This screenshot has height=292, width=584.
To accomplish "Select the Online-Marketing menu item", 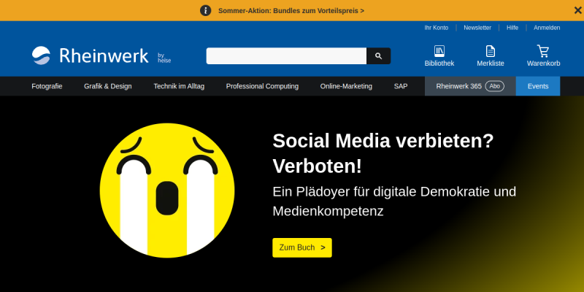I will (346, 86).
